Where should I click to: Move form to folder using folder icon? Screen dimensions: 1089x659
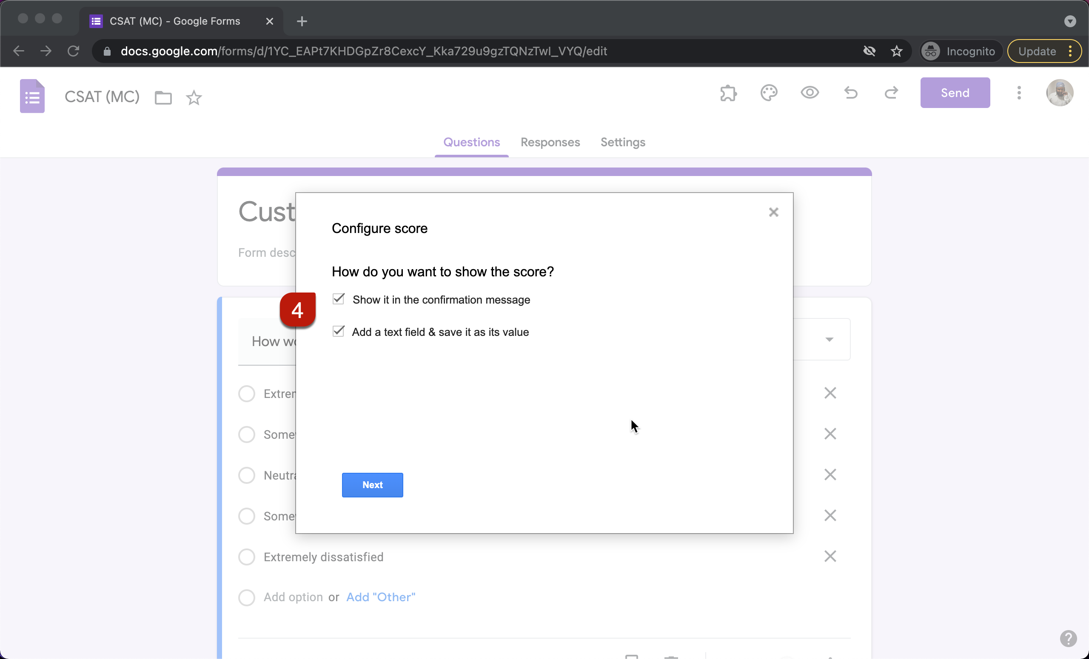point(162,98)
